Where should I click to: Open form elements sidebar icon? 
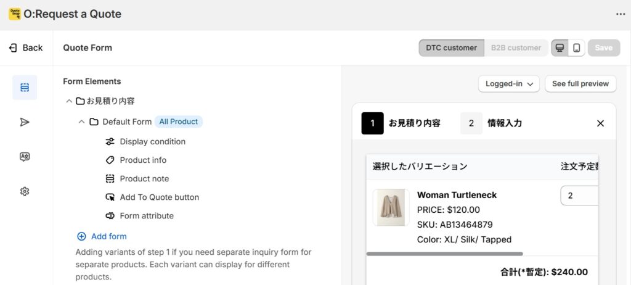[25, 88]
